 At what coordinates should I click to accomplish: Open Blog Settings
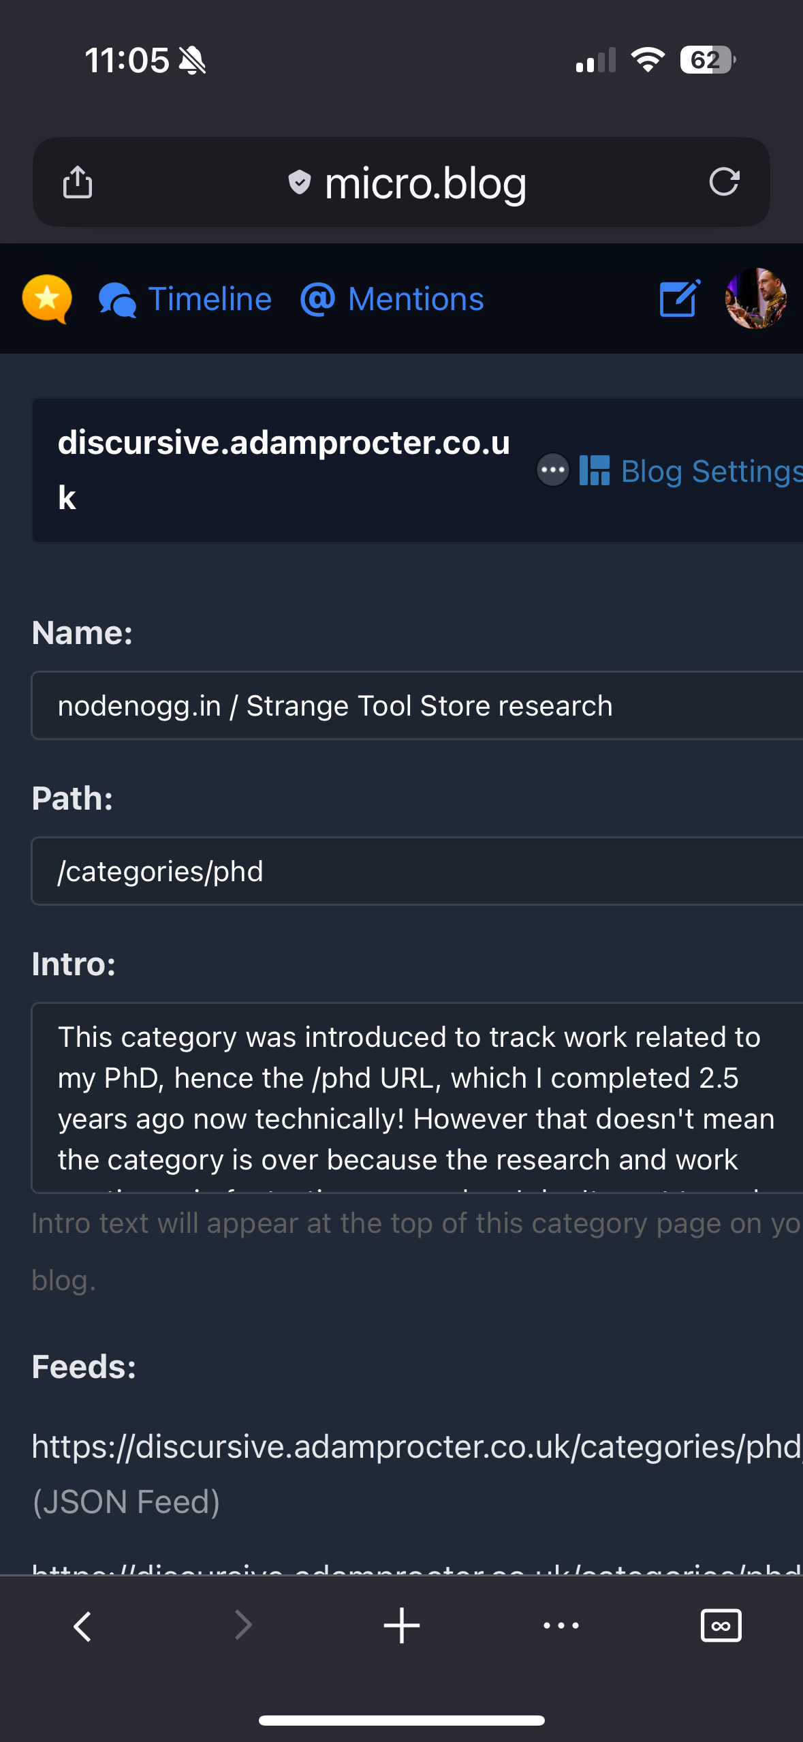[x=709, y=471]
